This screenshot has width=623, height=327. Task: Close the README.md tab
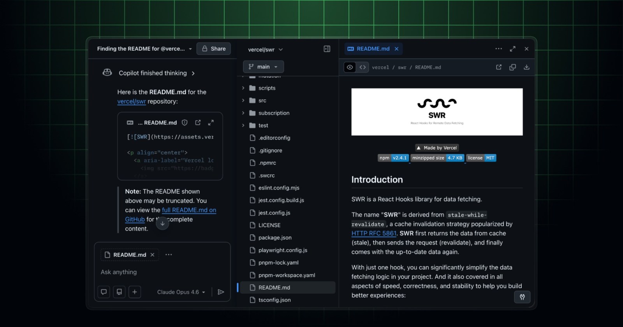click(x=396, y=49)
